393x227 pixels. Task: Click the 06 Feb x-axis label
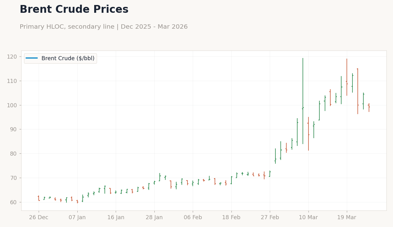click(193, 218)
